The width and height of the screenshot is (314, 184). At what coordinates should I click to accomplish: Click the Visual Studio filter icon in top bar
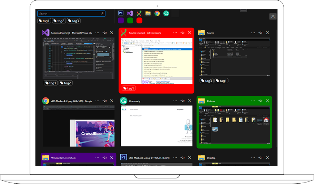tap(130, 13)
